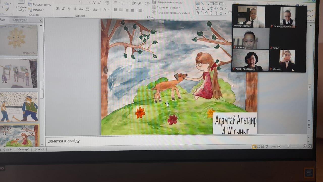Select the star shape in the shapes gallery
This screenshot has height=182, width=323.
click(x=221, y=13)
